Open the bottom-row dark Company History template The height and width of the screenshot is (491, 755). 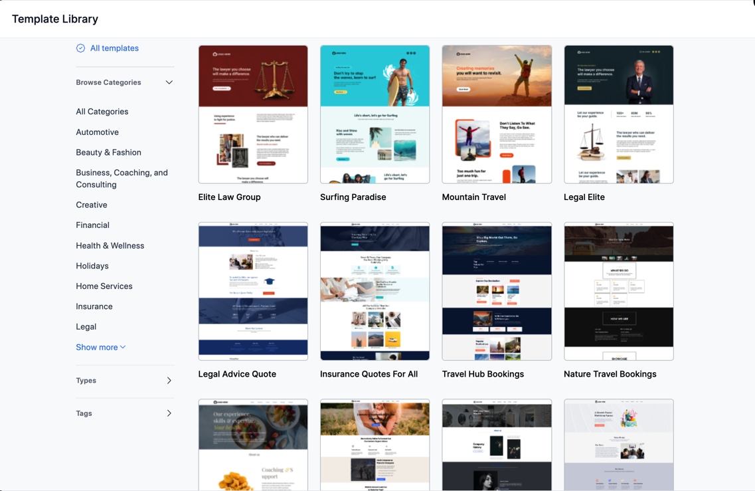497,444
